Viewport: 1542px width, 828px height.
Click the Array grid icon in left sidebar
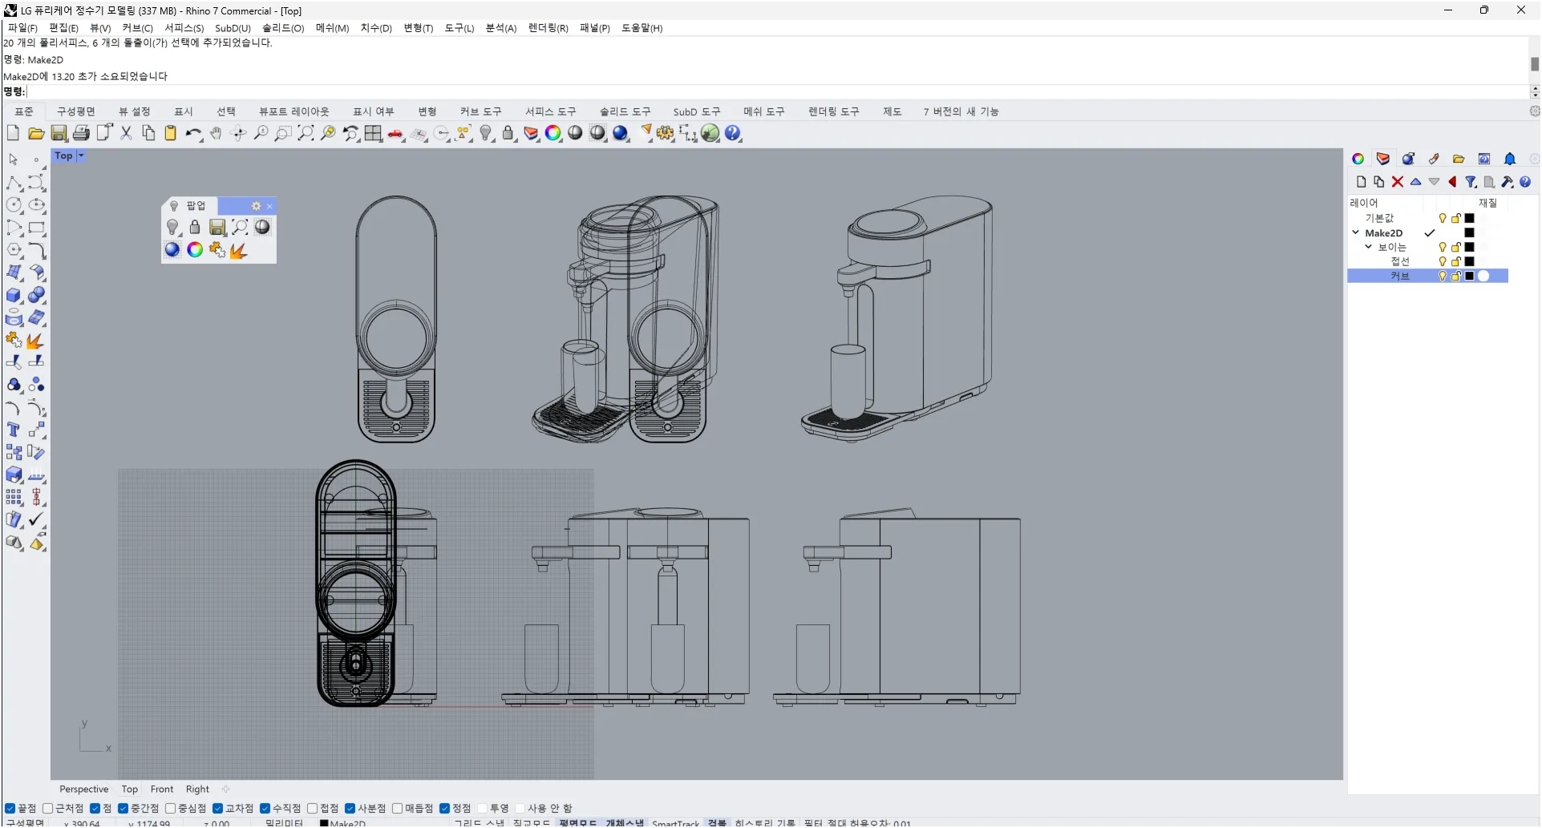(14, 498)
